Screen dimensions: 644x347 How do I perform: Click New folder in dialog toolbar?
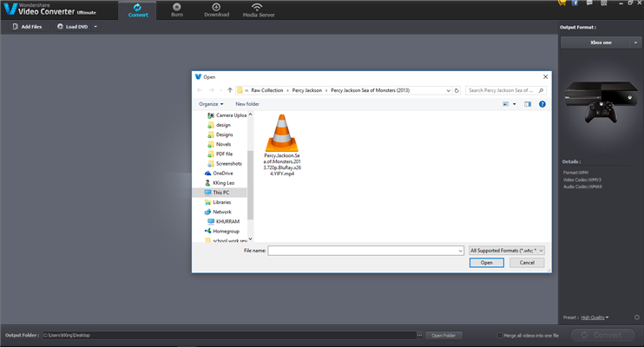(x=247, y=104)
